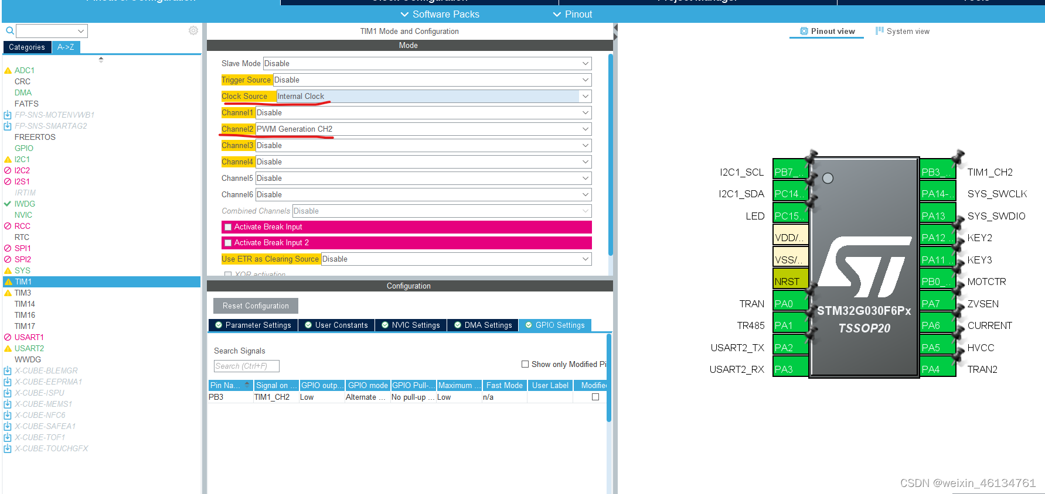Open the Software Packs menu

pos(440,14)
